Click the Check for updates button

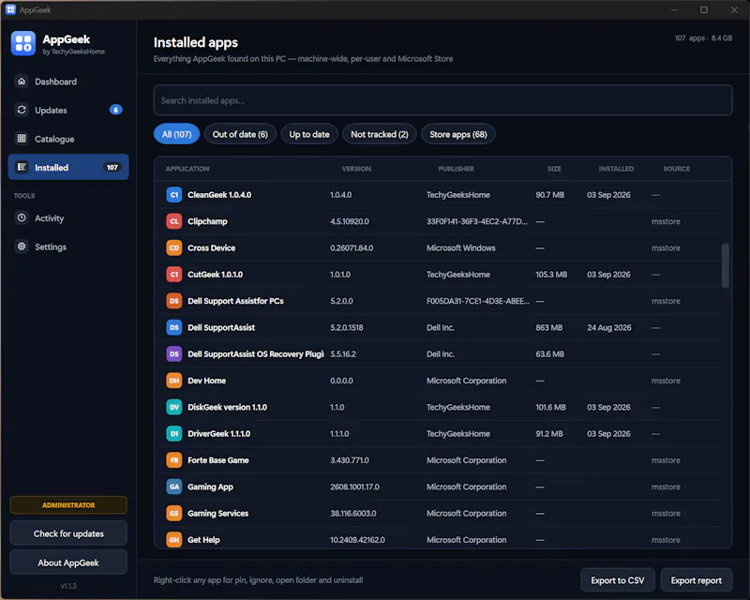click(68, 533)
